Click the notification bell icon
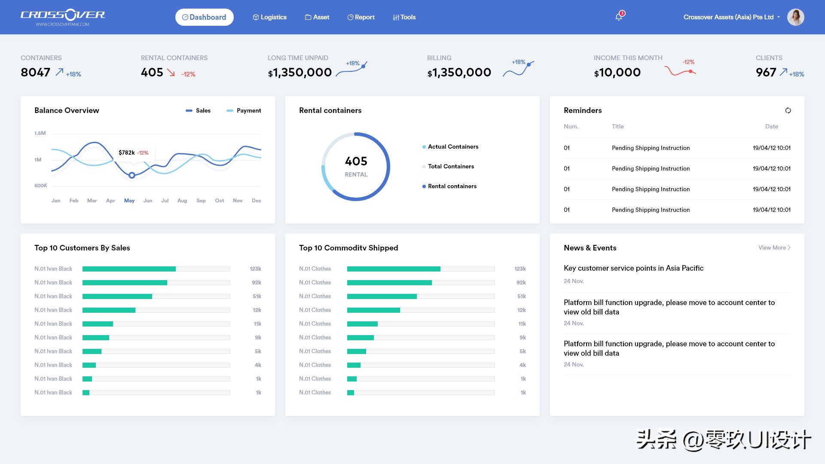The height and width of the screenshot is (464, 825). [619, 17]
